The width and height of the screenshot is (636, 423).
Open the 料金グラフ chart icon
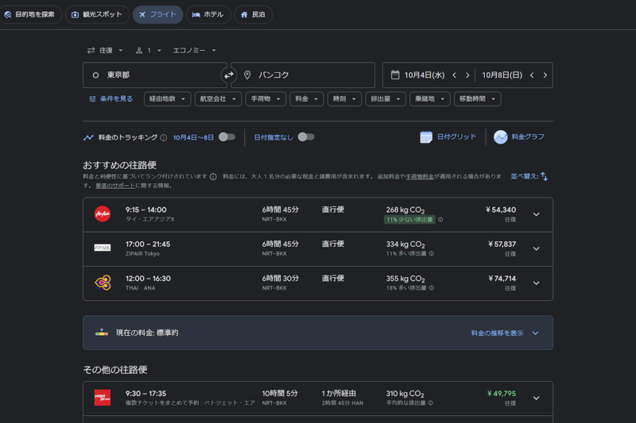[x=501, y=137]
